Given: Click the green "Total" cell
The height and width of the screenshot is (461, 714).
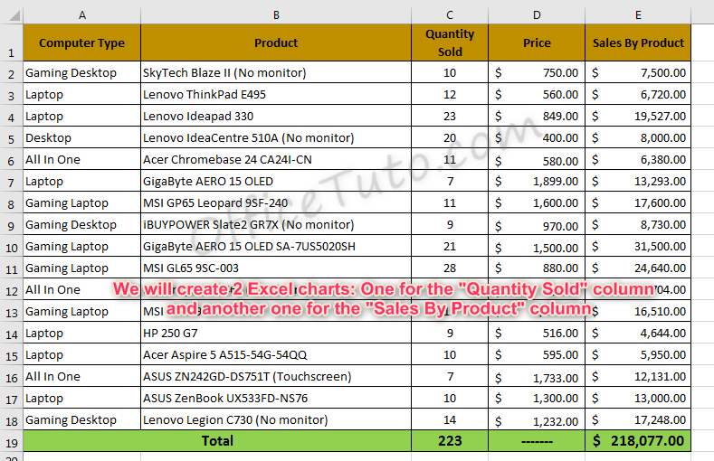Looking at the screenshot, I should click(x=217, y=441).
